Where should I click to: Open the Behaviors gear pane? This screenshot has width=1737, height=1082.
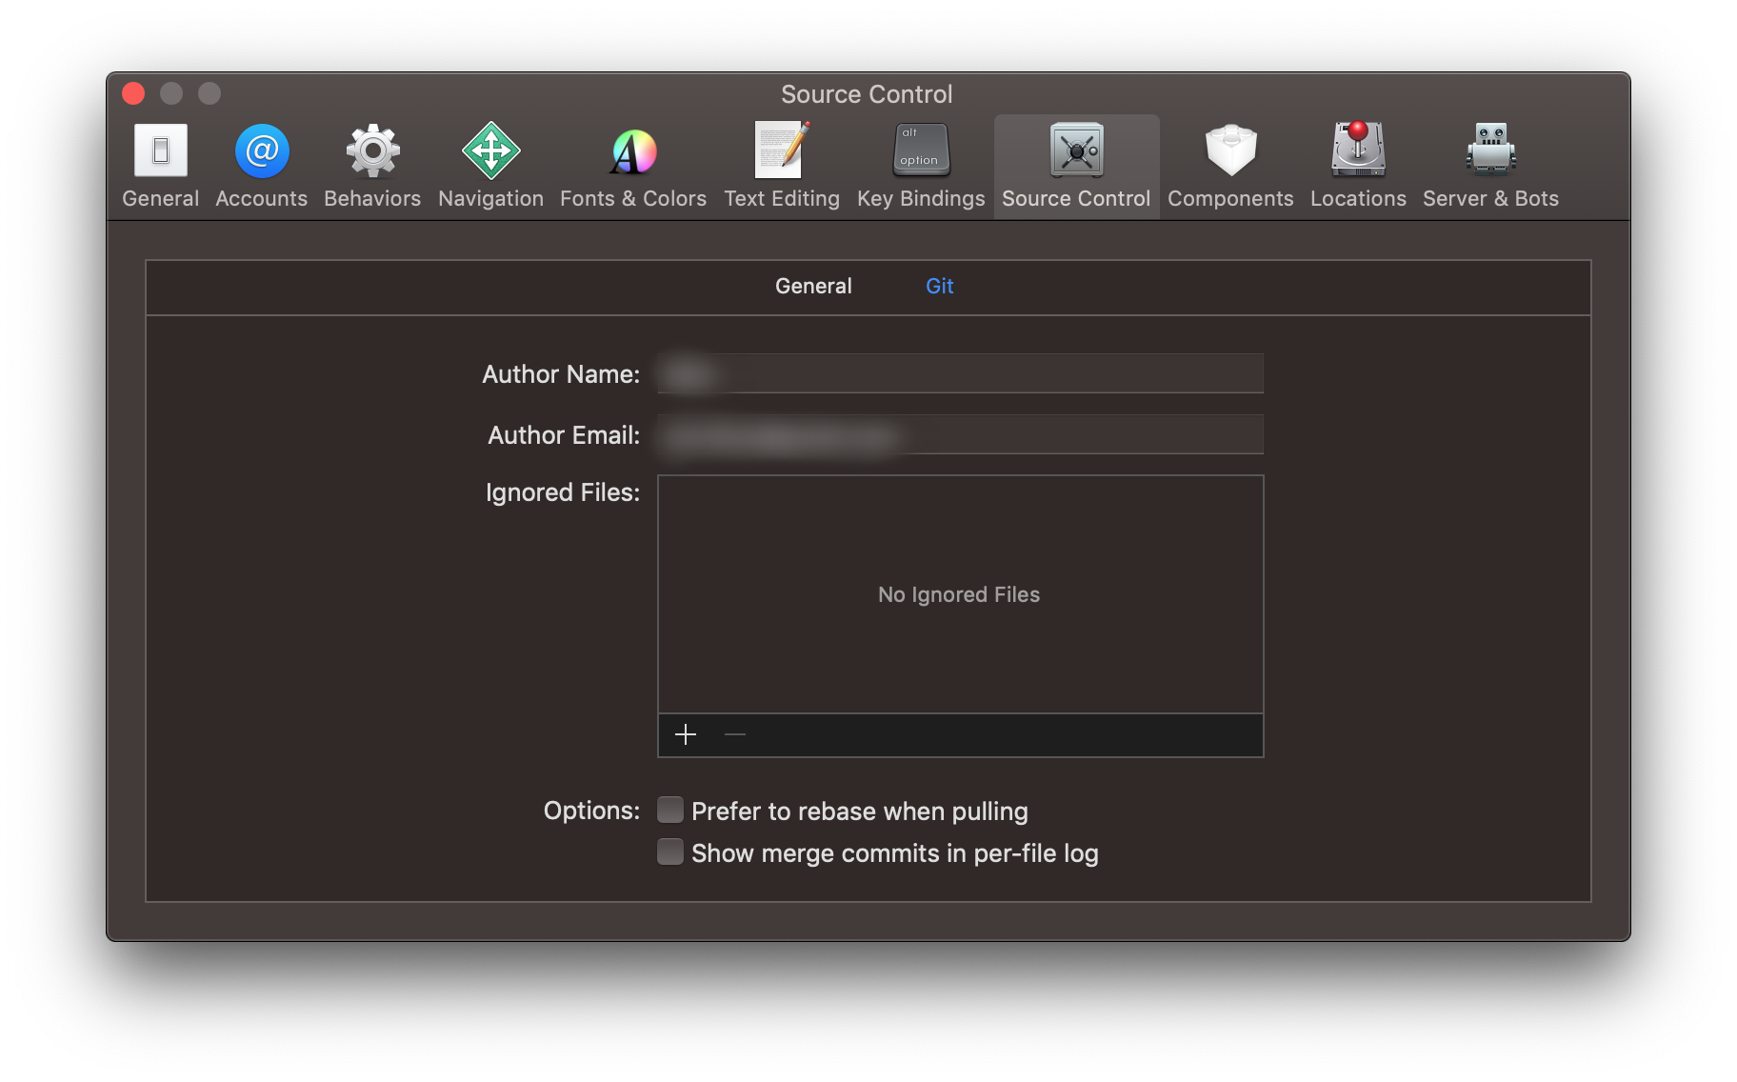(372, 164)
